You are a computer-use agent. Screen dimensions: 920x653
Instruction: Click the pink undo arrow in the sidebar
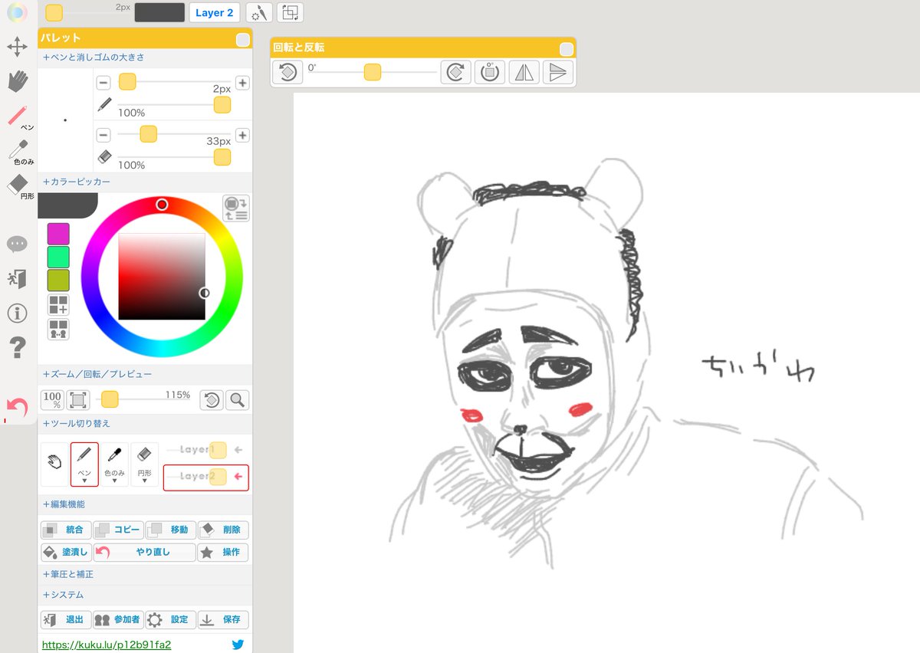point(17,406)
